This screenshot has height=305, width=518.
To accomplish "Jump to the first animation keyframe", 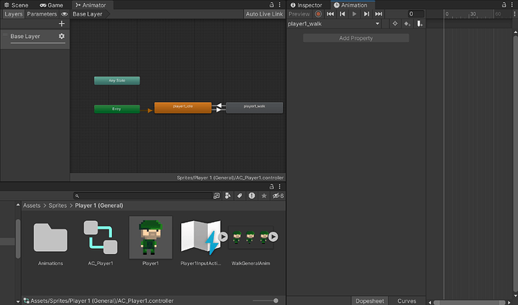I will pos(330,13).
